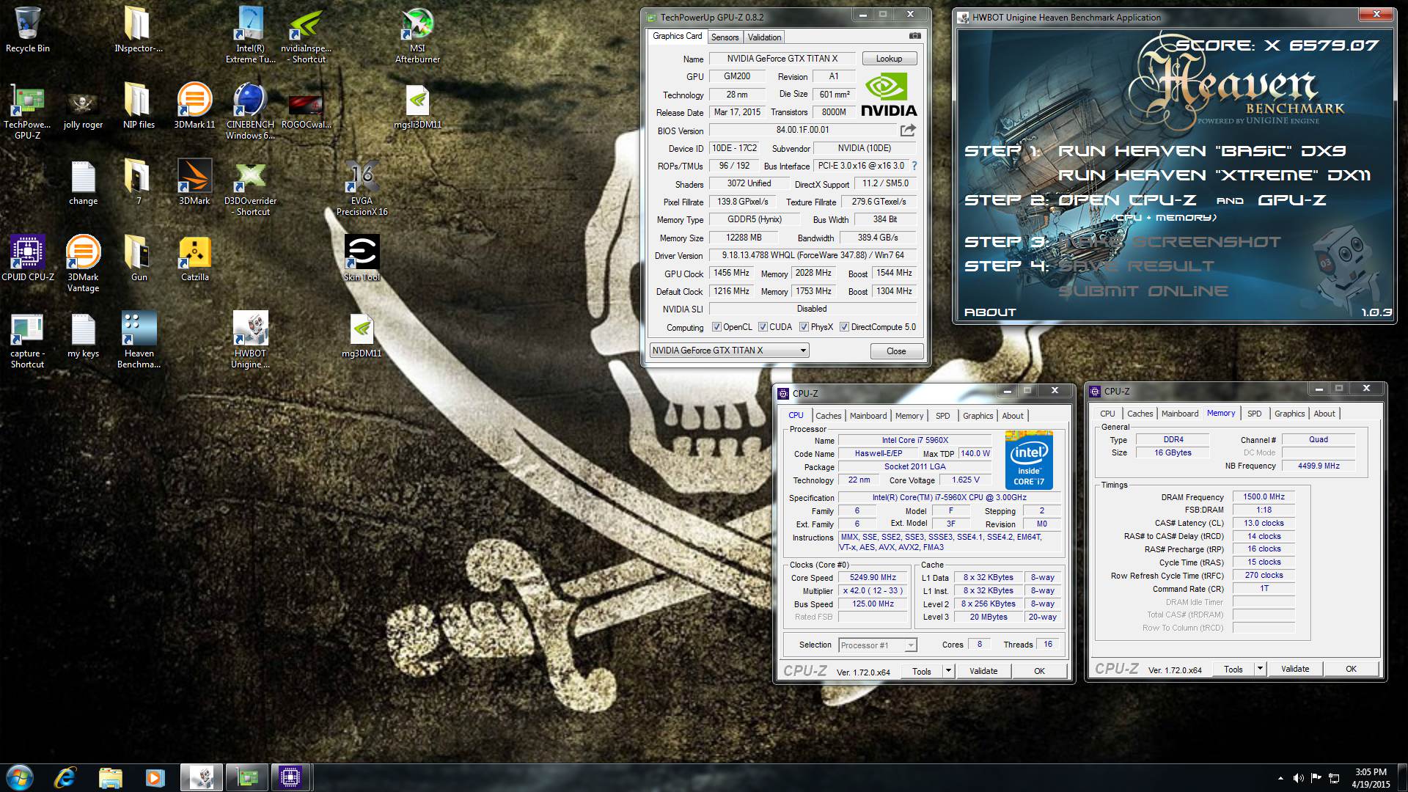Open Skin Tool desktop icon
1408x792 pixels.
(x=362, y=258)
